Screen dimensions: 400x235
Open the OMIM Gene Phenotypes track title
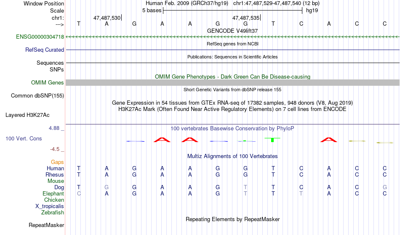coord(232,77)
